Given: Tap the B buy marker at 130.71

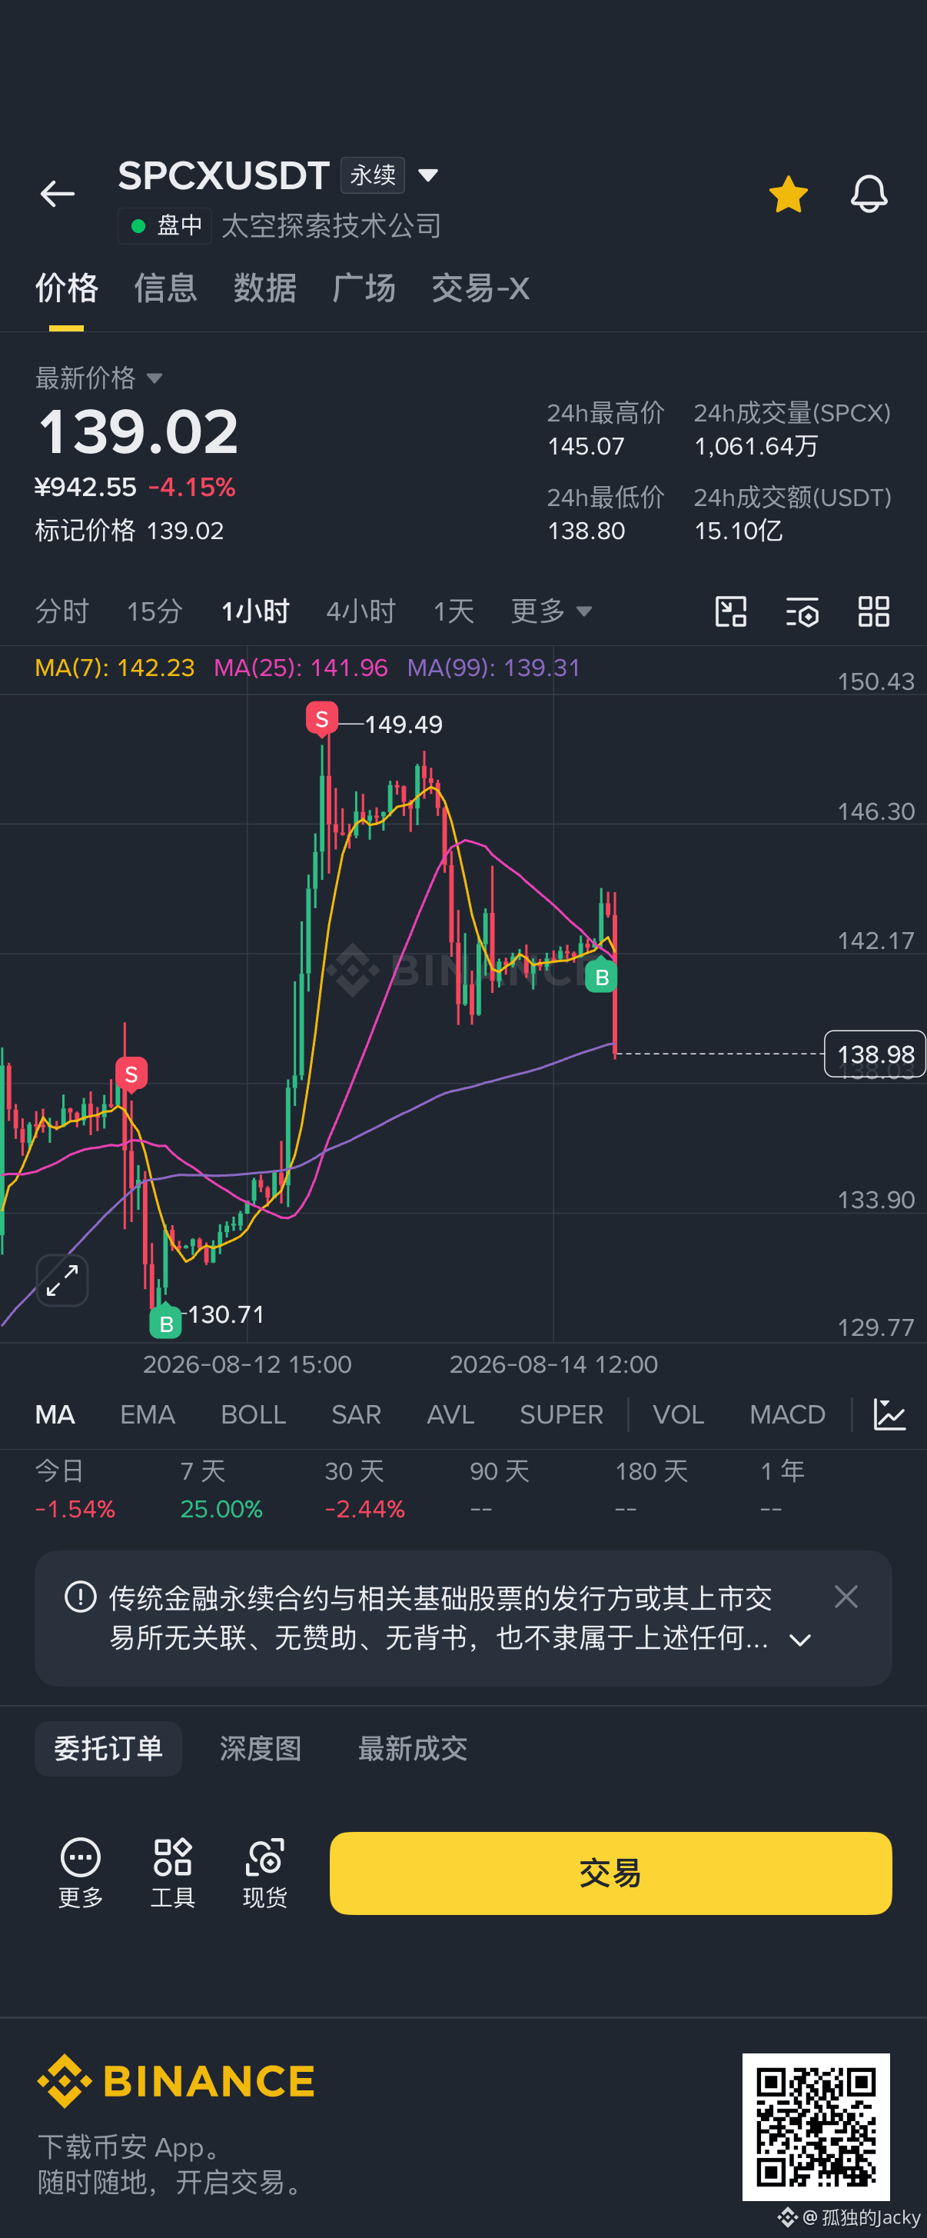Looking at the screenshot, I should (x=166, y=1322).
